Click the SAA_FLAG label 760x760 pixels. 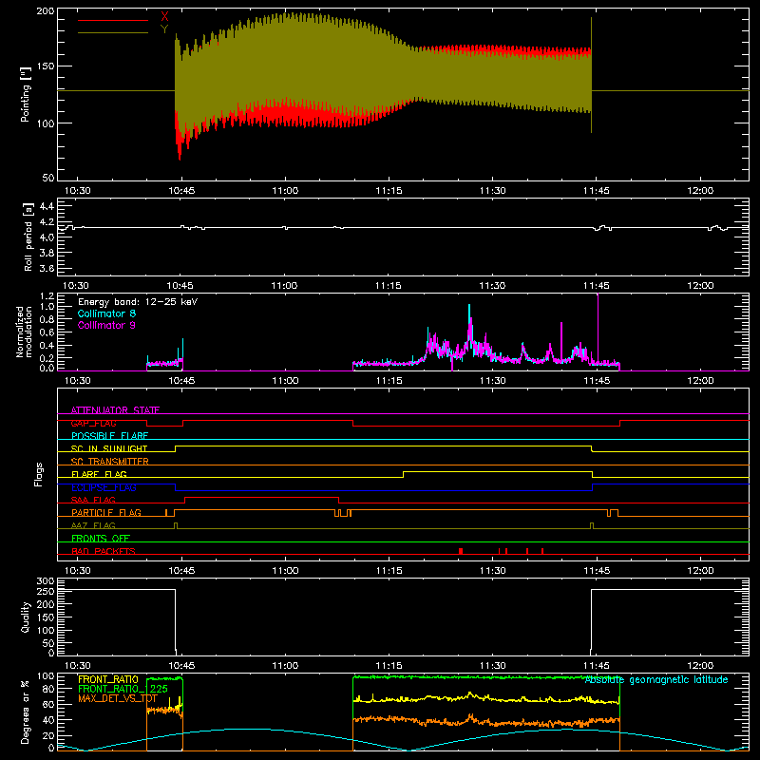coord(93,500)
